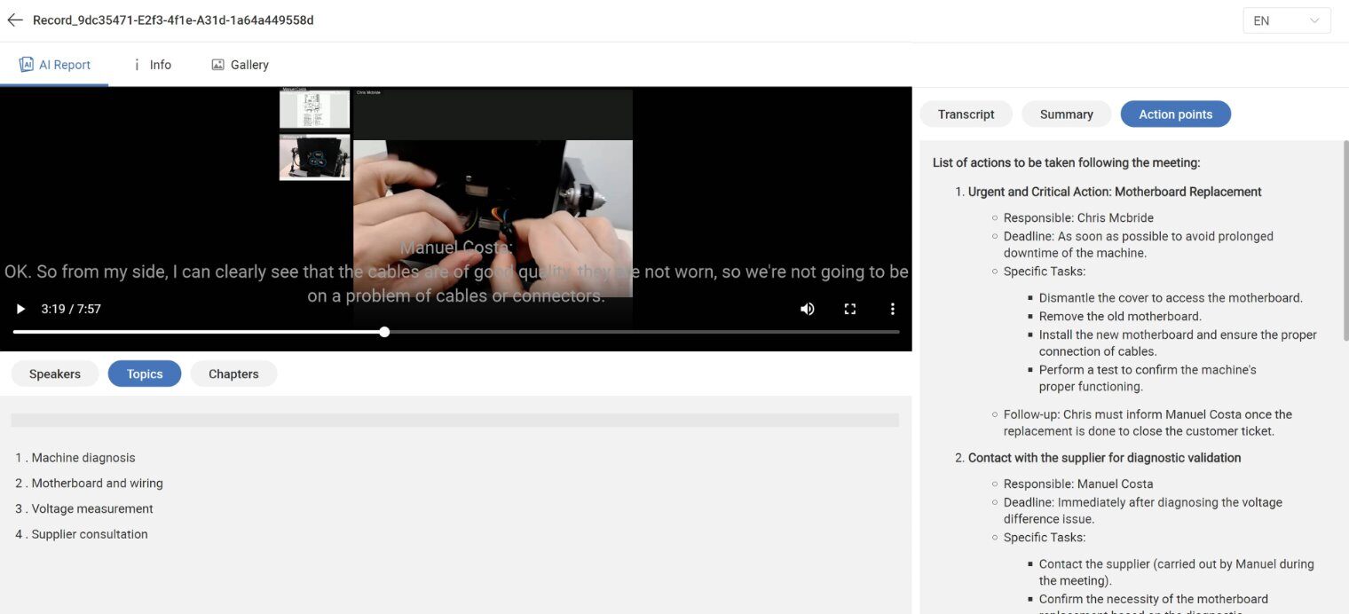This screenshot has height=614, width=1349.
Task: Click the 'Responsible: Manuel Costa' line
Action: pyautogui.click(x=1078, y=484)
